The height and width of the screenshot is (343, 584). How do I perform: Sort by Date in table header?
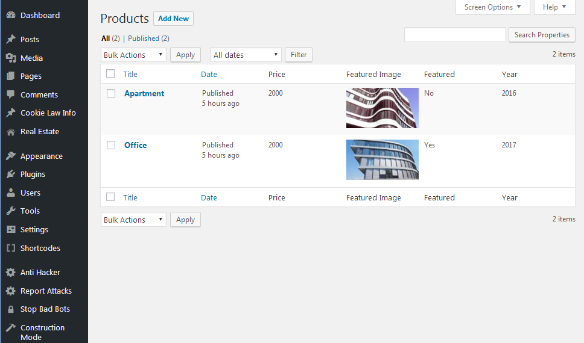click(209, 75)
